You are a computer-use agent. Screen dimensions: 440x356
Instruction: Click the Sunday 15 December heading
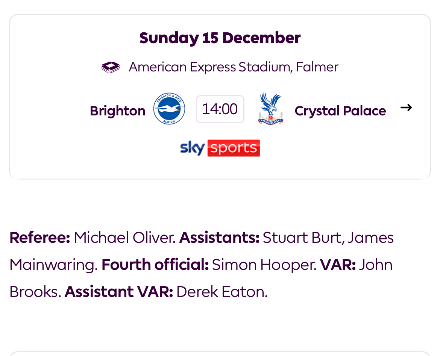coord(220,38)
